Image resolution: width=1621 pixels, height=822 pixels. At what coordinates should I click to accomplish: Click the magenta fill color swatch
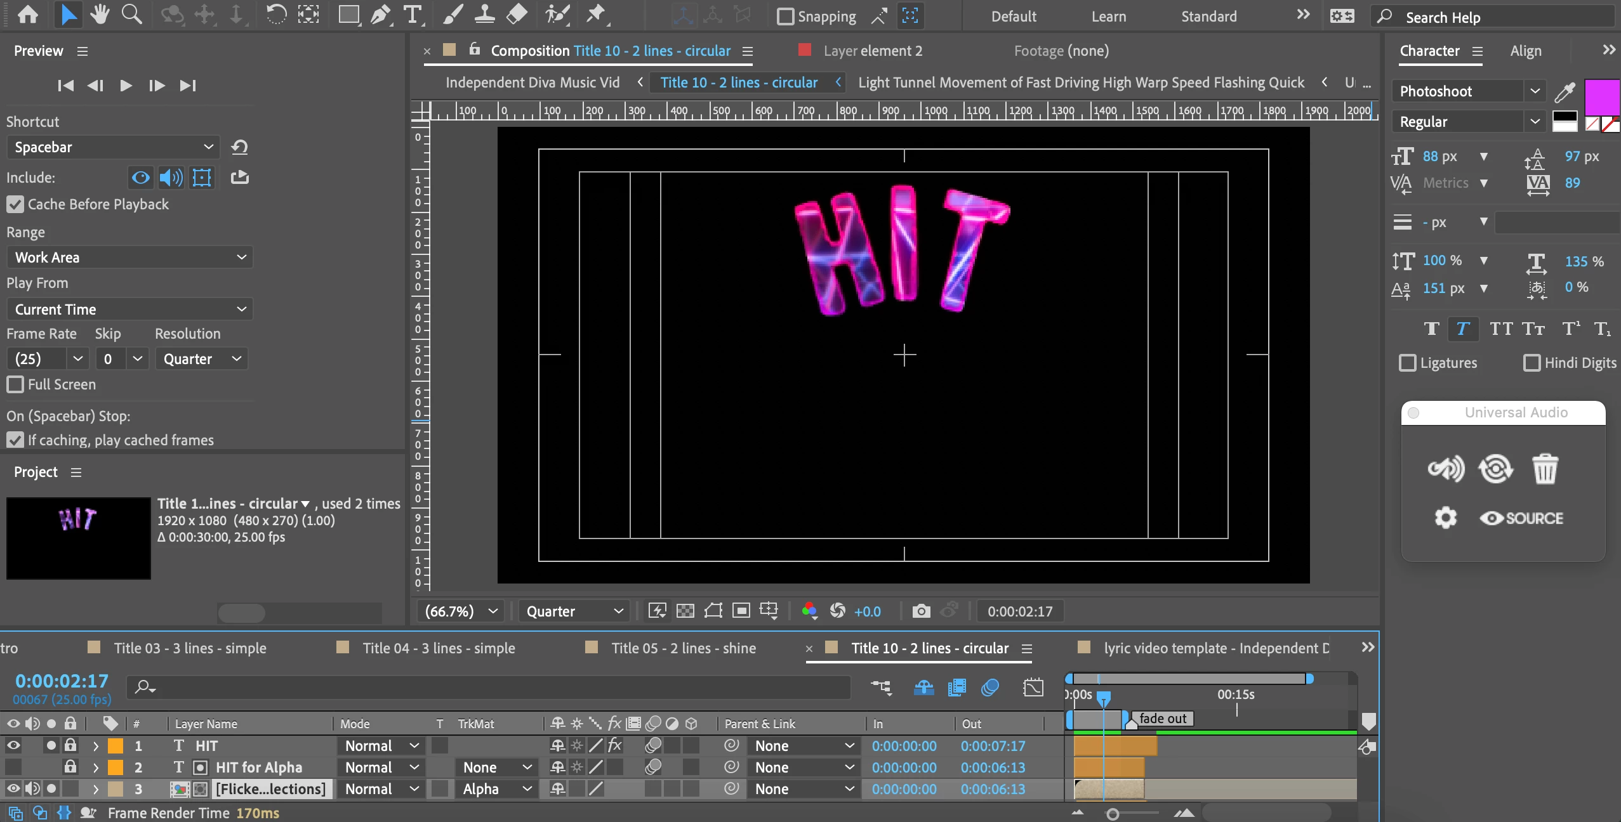pyautogui.click(x=1601, y=97)
